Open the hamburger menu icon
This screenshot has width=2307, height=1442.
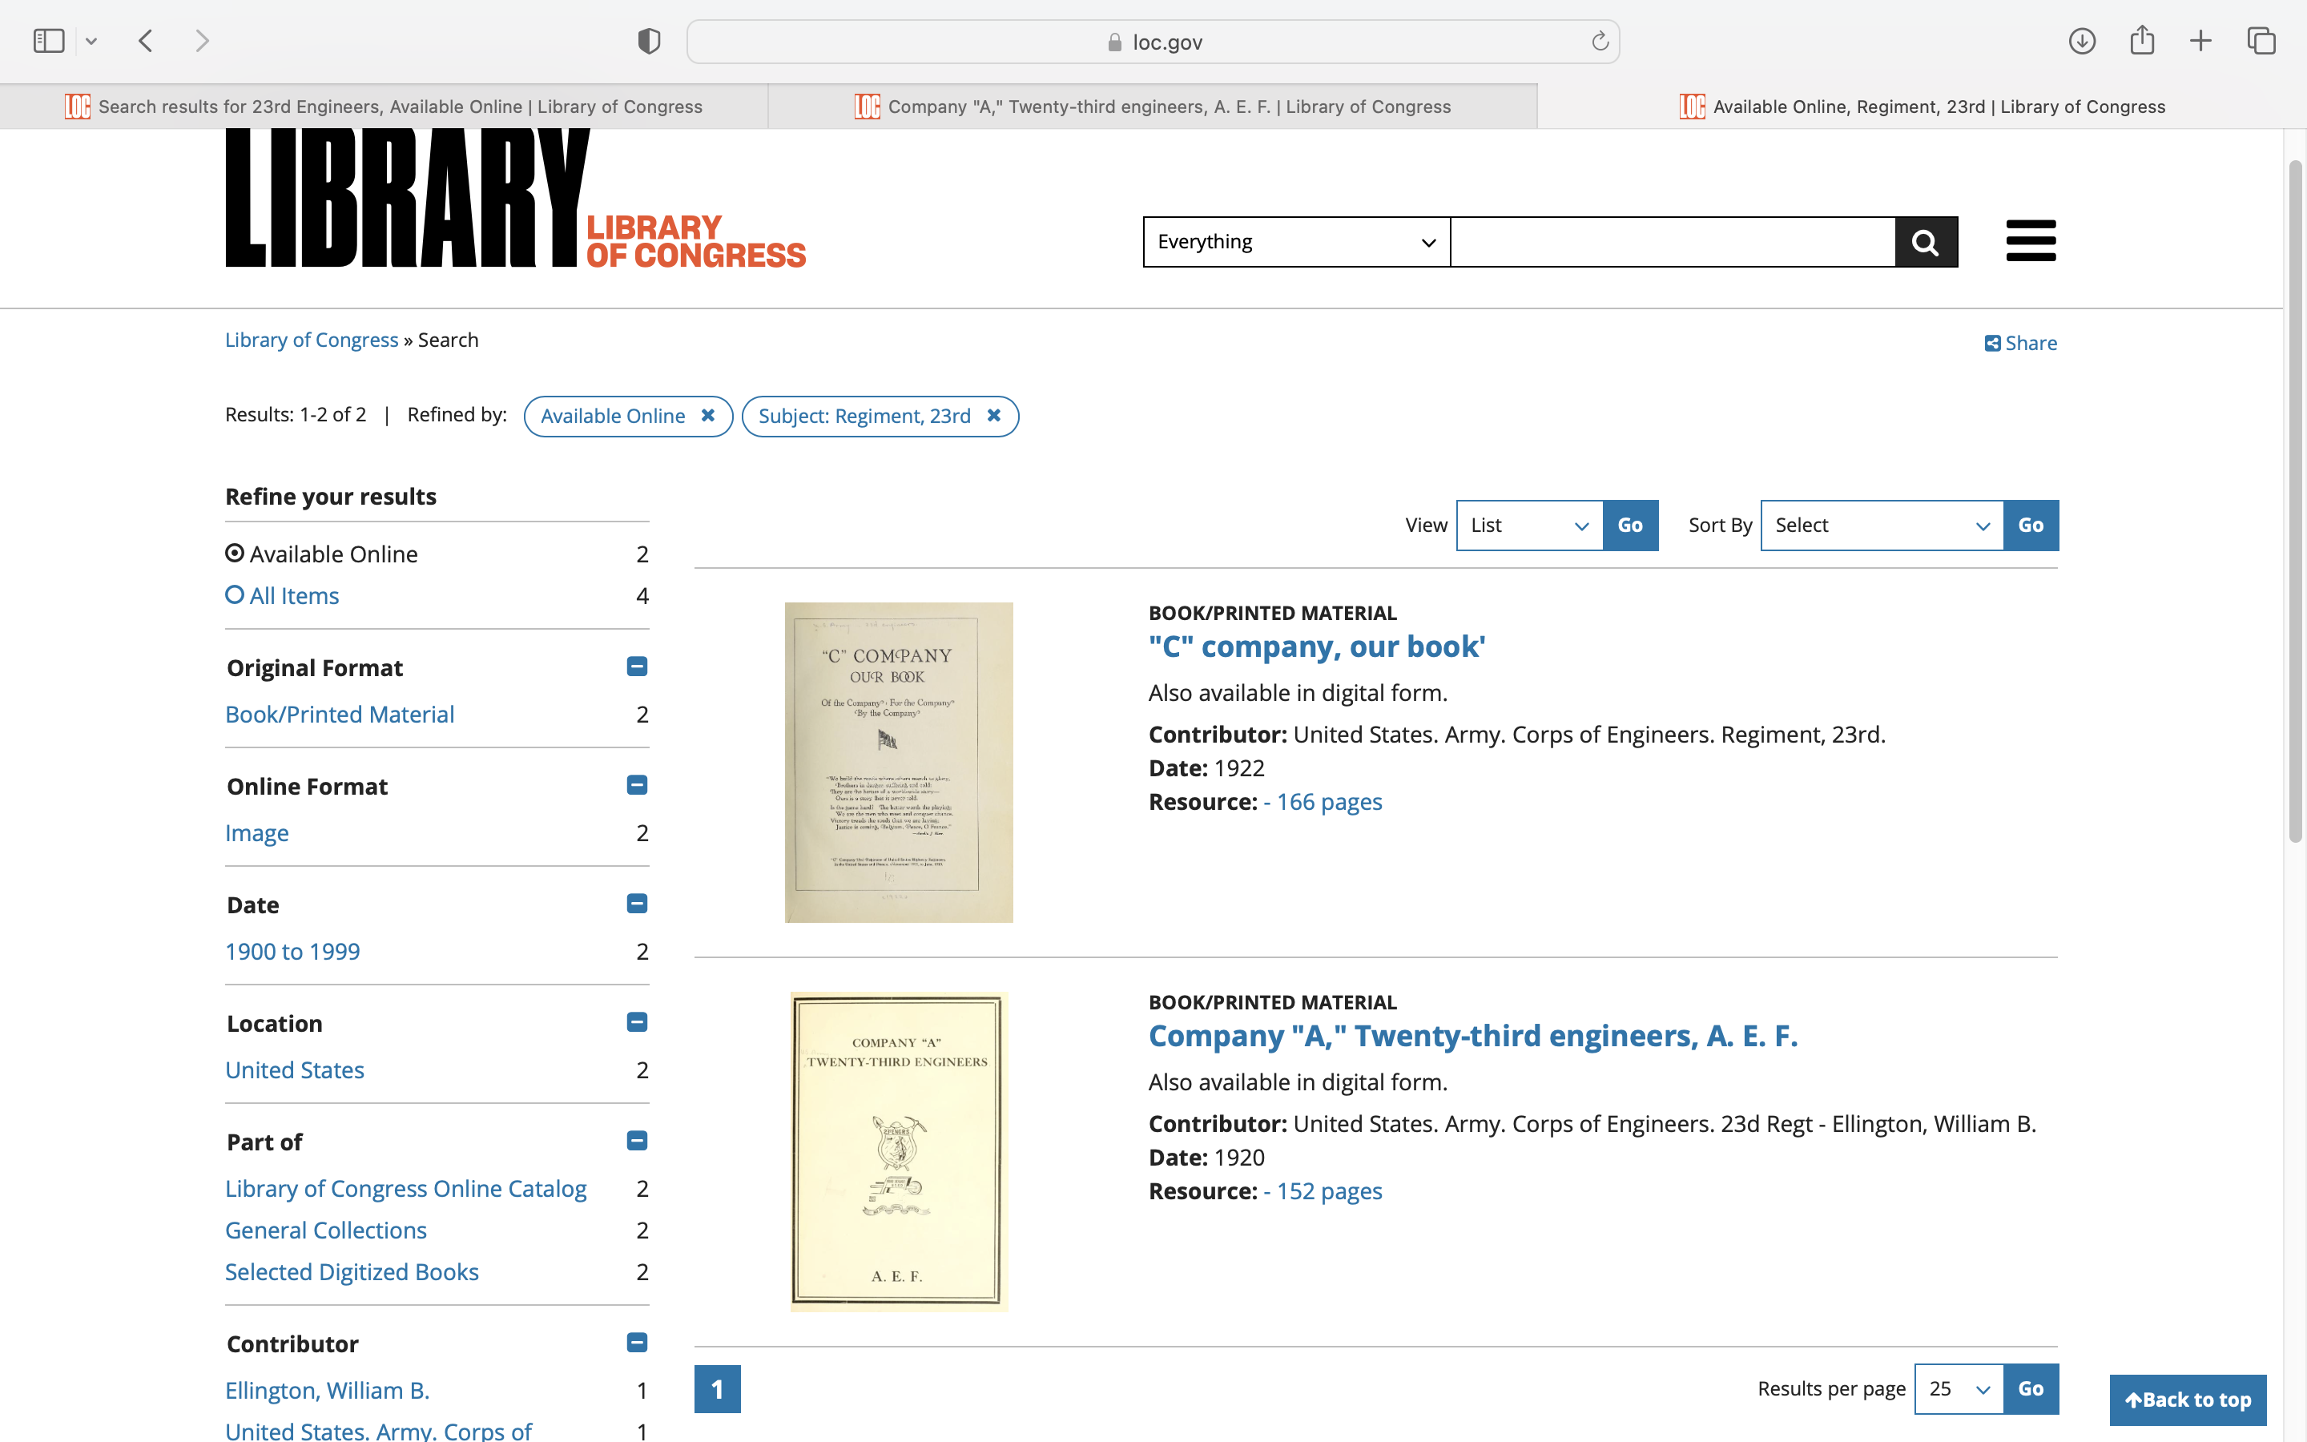pos(2030,240)
